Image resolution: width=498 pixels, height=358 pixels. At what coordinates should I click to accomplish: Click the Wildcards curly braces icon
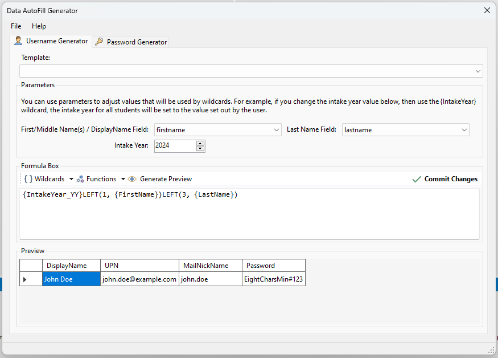(28, 179)
